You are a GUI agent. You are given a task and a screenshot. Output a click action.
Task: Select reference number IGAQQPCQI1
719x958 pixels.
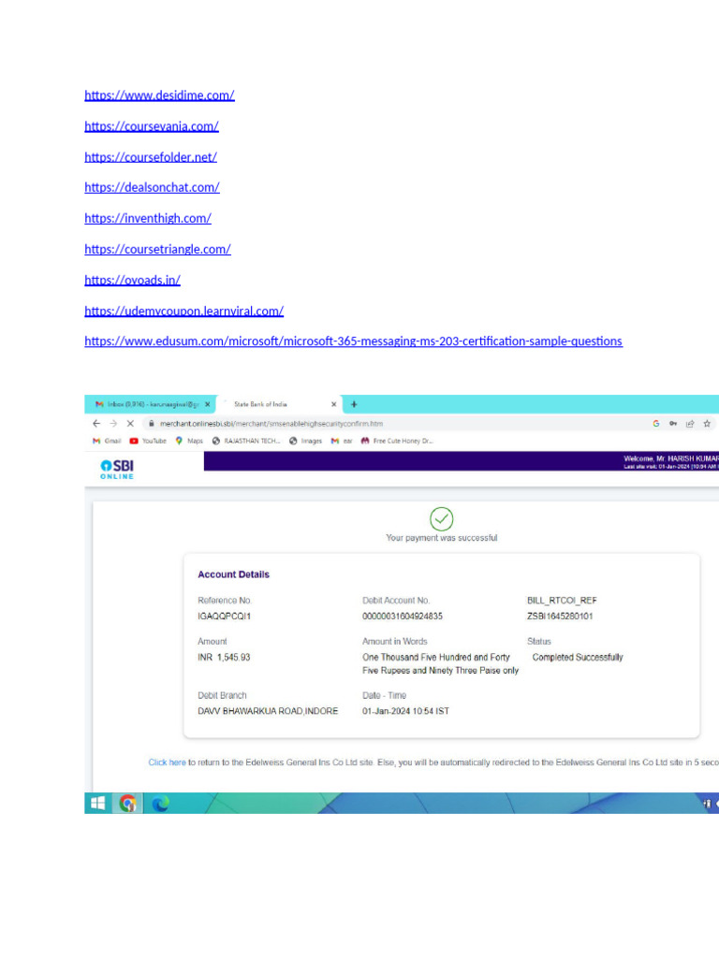point(224,616)
